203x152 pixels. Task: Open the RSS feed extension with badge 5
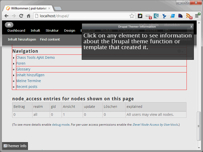(x=189, y=16)
